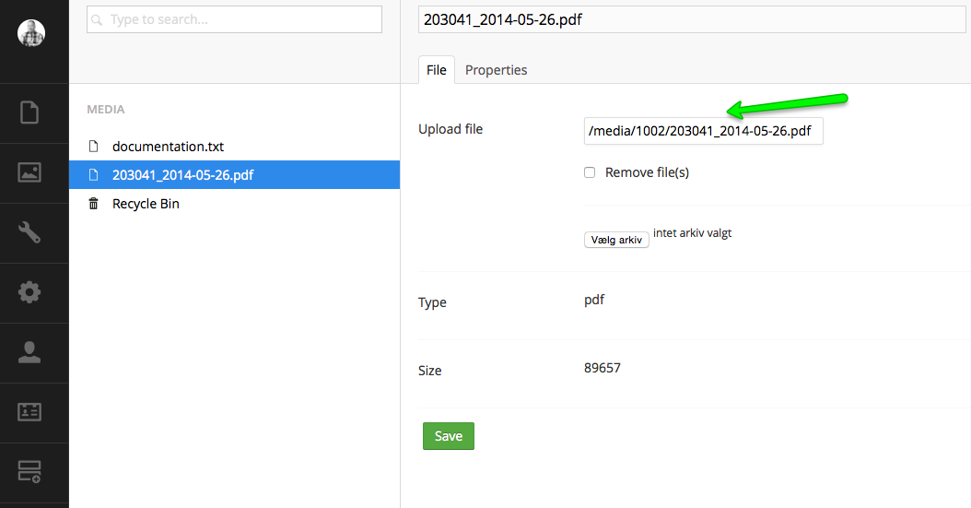The image size is (971, 508).
Task: Focus the Type to search field
Action: (234, 20)
